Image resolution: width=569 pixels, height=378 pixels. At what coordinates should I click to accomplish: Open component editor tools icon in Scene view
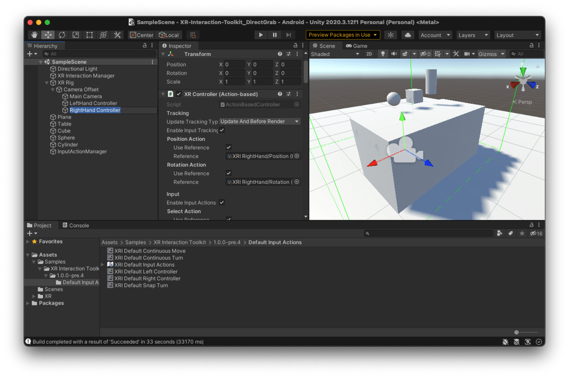456,54
